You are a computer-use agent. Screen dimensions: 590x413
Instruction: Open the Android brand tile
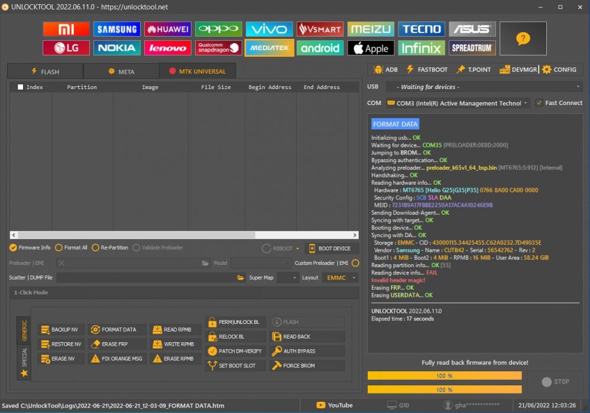pyautogui.click(x=320, y=48)
